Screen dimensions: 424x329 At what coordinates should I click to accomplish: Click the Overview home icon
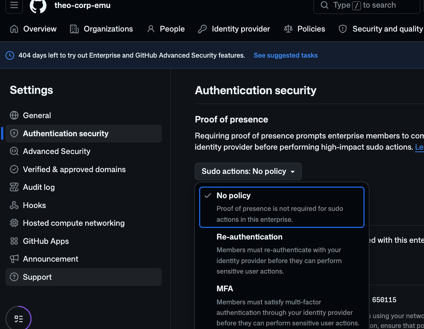click(14, 29)
